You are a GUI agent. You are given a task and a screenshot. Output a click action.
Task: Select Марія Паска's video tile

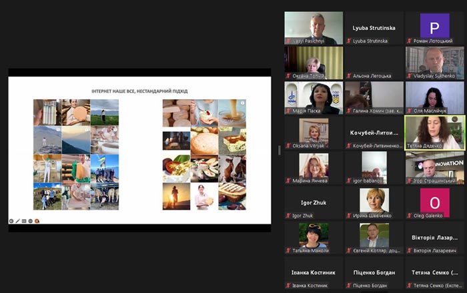click(x=314, y=98)
